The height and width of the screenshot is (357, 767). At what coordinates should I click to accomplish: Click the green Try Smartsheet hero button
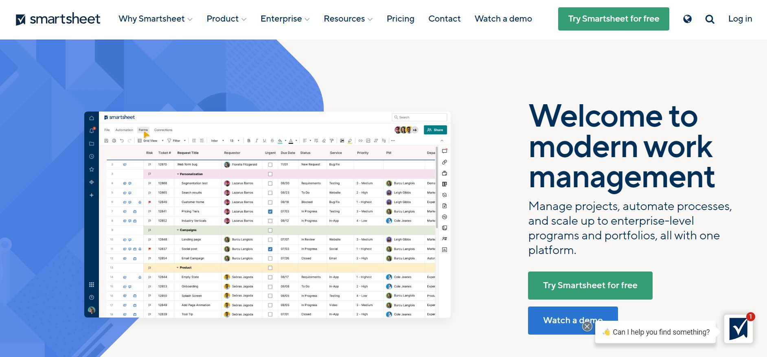pos(590,285)
